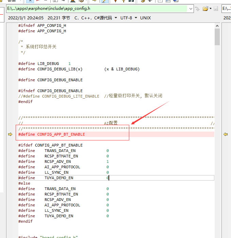
Task: Open the browse-for-file folder icon
Action: [205, 8]
